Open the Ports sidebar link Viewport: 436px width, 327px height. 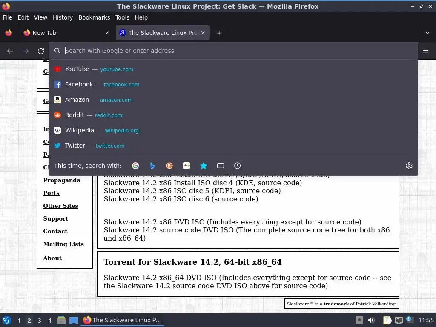pyautogui.click(x=52, y=193)
